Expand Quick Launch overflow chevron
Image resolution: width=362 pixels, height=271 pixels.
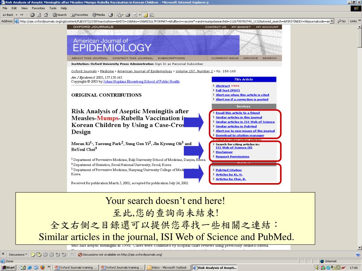coord(49,267)
